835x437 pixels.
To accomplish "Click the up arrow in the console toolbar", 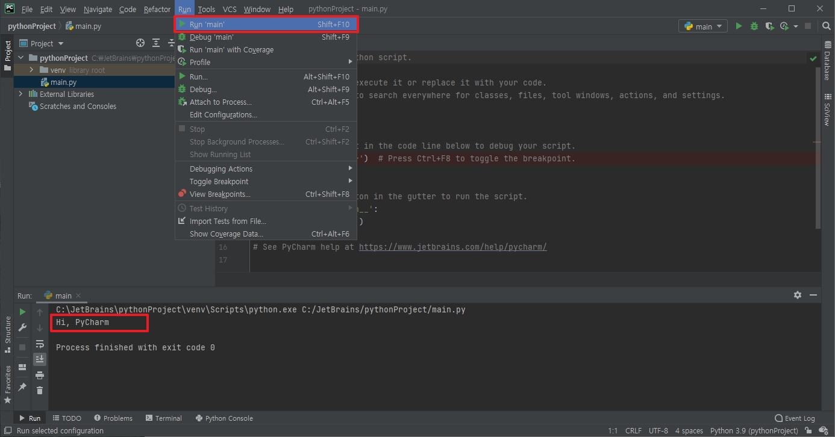I will (x=40, y=312).
